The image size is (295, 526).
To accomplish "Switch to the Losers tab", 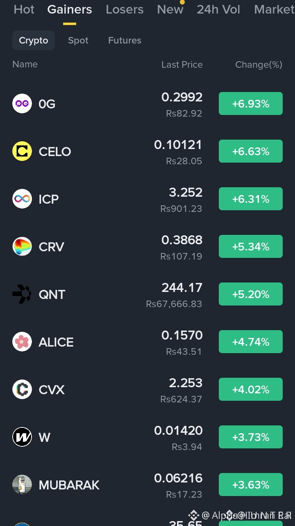I will [125, 9].
